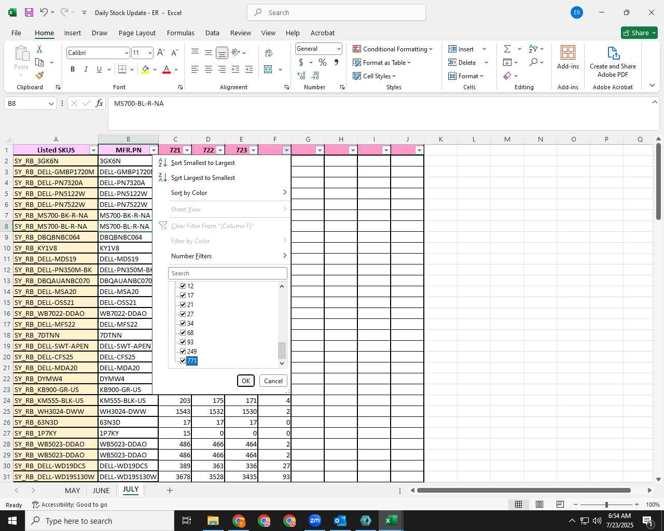The height and width of the screenshot is (531, 664).
Task: Click the Save icon in title bar
Action: tap(29, 12)
